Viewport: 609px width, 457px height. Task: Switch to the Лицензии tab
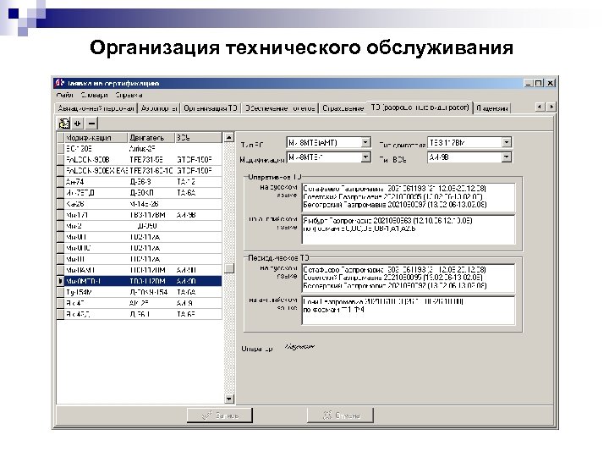pyautogui.click(x=492, y=108)
